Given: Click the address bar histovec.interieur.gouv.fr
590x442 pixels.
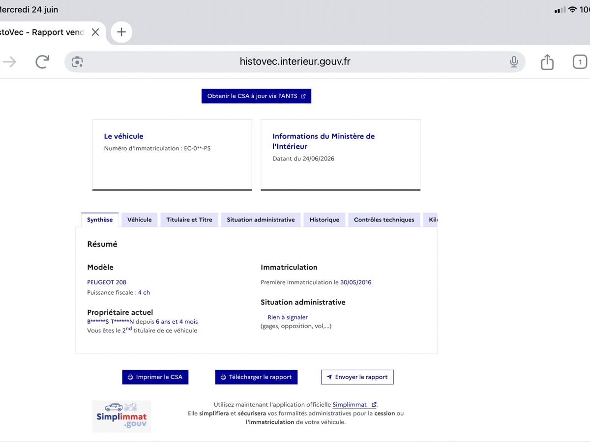Looking at the screenshot, I should point(295,62).
